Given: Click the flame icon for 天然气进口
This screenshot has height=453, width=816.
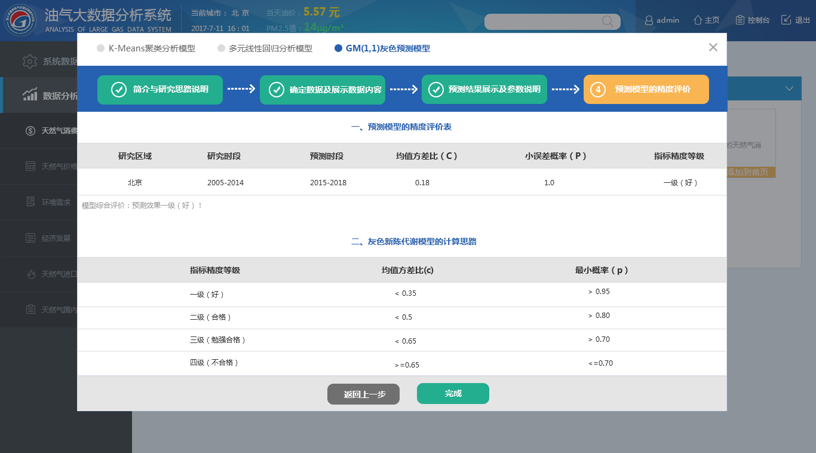Looking at the screenshot, I should click(x=30, y=274).
